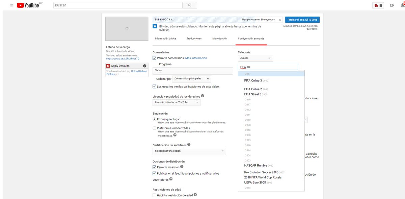Click the game title field containing FIFA 18
Image resolution: width=405 pixels, height=199 pixels.
point(268,67)
